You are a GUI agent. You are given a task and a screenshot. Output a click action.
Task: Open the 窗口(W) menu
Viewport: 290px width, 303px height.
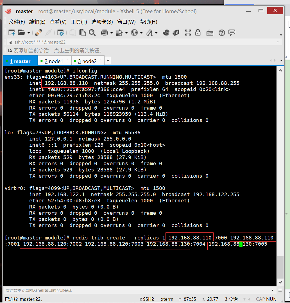pos(126,22)
